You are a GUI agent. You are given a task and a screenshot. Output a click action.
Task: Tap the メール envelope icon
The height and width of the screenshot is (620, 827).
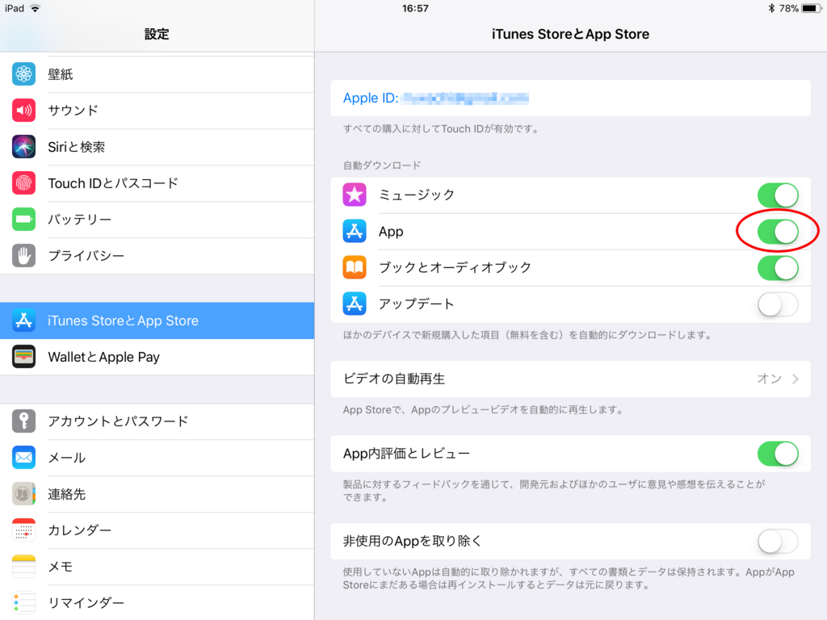[23, 458]
